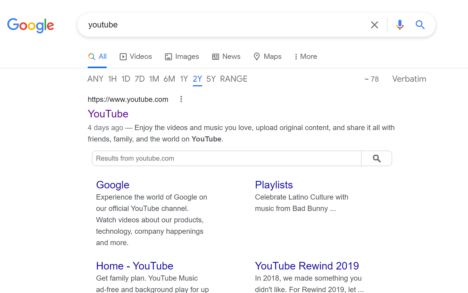Select the All results tab

click(97, 56)
